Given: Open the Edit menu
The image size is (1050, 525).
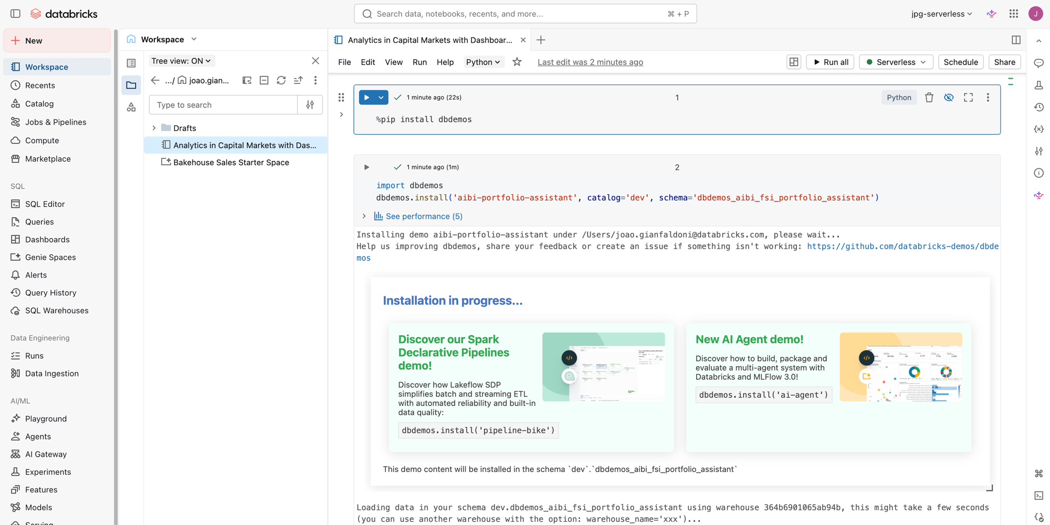Looking at the screenshot, I should click(367, 62).
